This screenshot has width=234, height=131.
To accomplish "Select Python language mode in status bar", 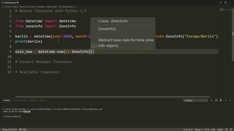I will 220,130.
